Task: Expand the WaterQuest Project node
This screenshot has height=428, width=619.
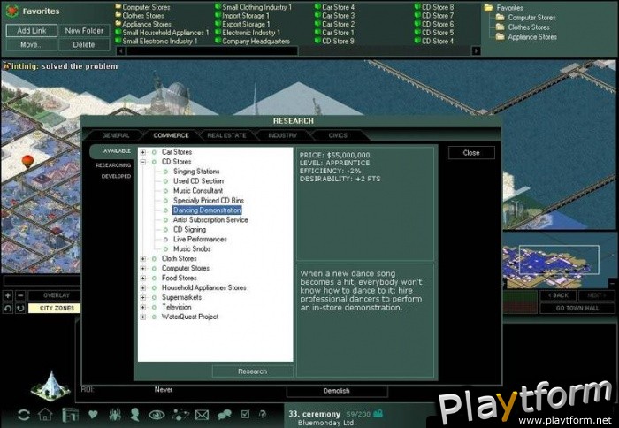Action: click(143, 317)
